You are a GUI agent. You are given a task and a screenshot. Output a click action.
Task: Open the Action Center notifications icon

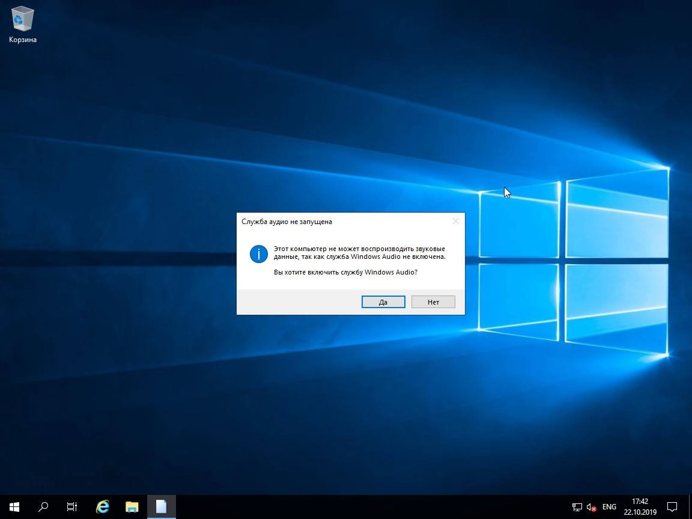coord(672,506)
